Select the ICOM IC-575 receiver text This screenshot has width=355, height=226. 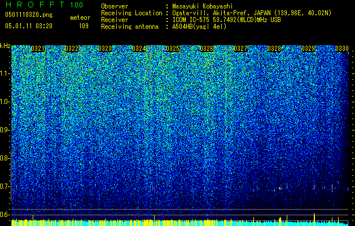tap(226, 20)
